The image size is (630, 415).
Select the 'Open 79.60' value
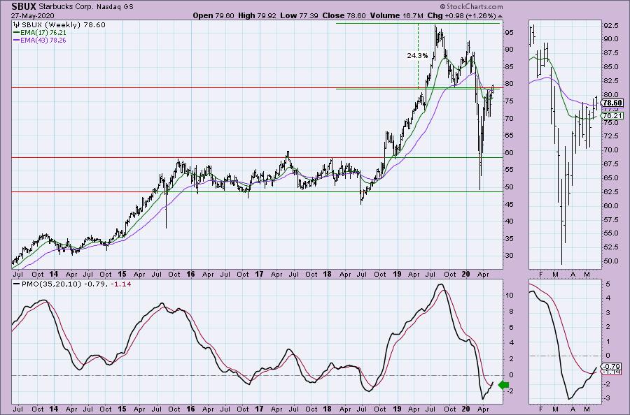pos(213,15)
